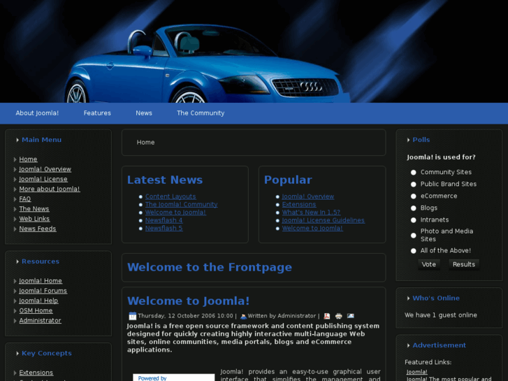The width and height of the screenshot is (508, 381).
Task: Select the eCommerce poll option
Action: point(414,196)
